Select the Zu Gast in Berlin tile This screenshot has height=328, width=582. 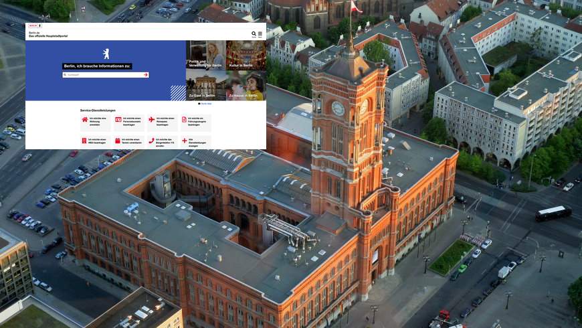tap(205, 86)
